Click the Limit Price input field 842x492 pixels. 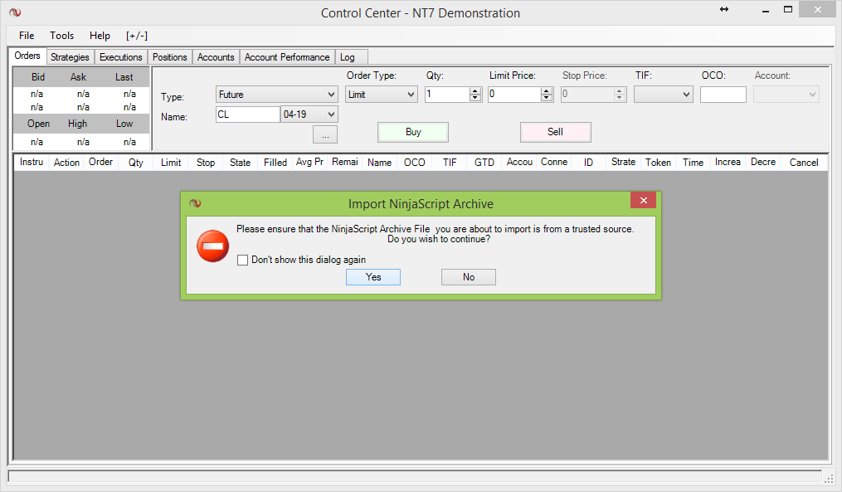tap(513, 95)
